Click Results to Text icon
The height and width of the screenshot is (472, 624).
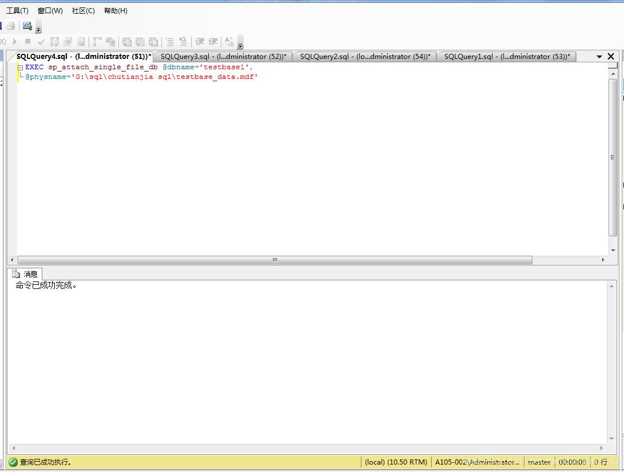point(127,42)
